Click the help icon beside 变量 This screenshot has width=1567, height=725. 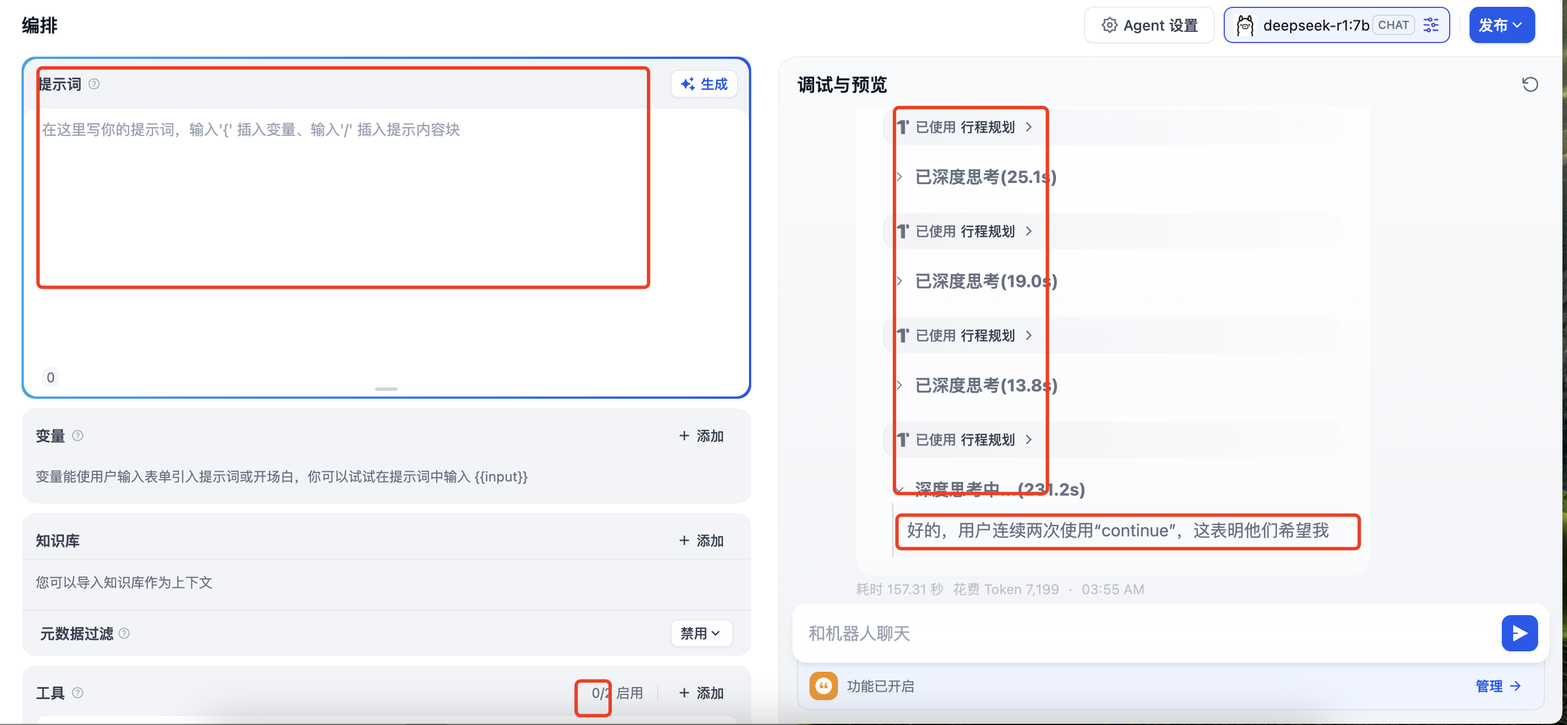coord(78,436)
